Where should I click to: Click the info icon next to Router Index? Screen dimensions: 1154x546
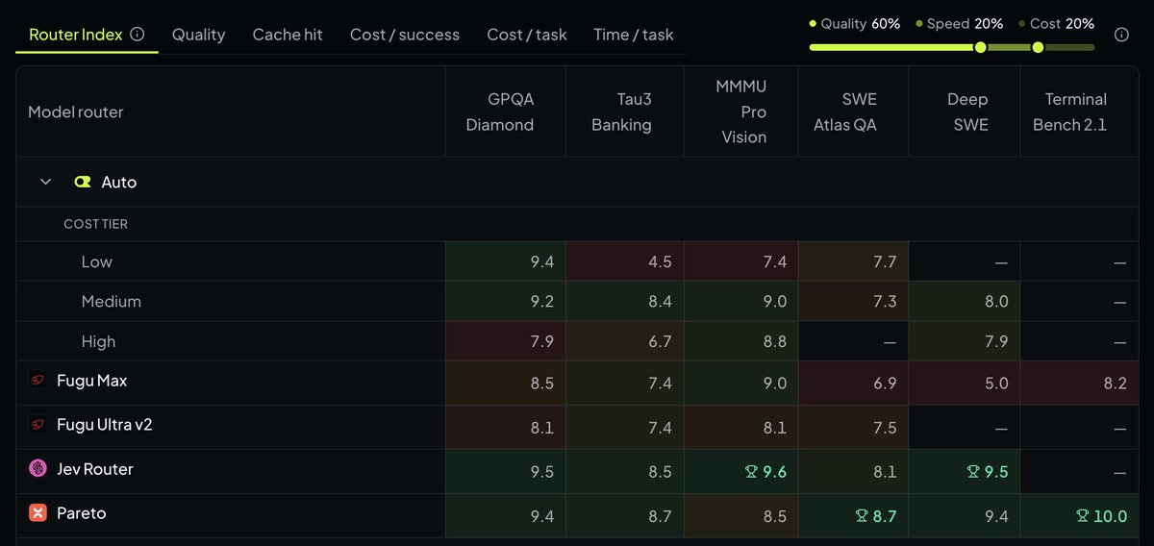point(137,35)
